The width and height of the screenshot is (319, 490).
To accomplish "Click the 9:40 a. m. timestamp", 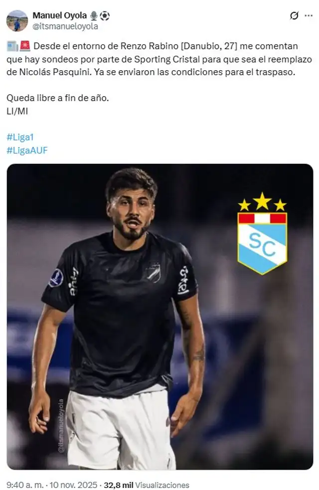I will click(x=25, y=485).
